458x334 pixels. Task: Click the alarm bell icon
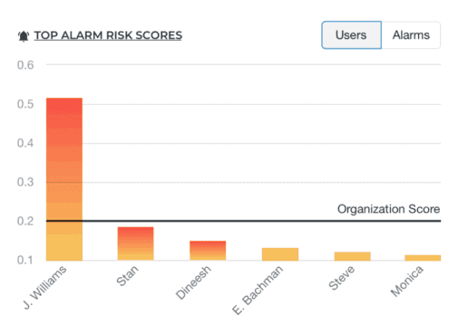point(24,36)
